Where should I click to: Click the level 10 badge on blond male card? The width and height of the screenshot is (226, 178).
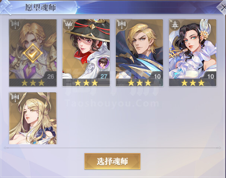pyautogui.click(x=157, y=76)
